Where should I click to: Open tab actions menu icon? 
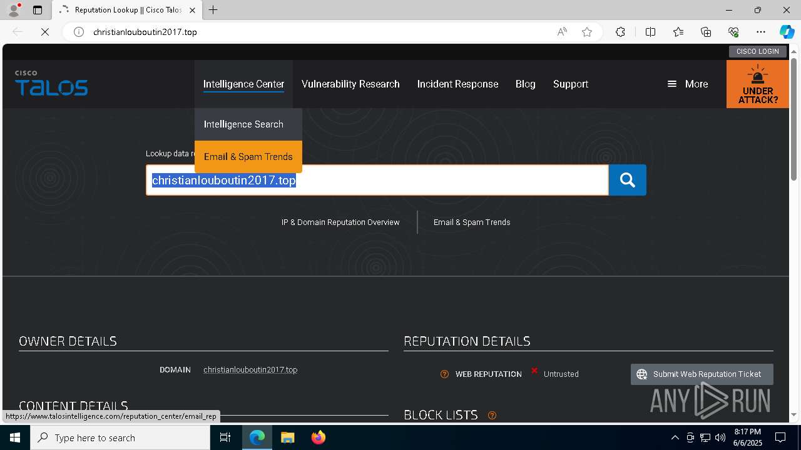click(x=38, y=10)
